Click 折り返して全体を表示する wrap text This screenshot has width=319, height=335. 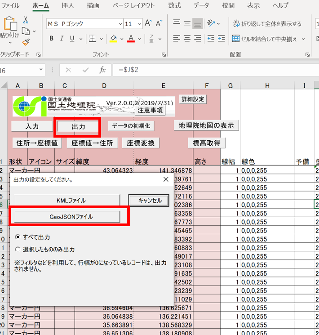pos(267,23)
